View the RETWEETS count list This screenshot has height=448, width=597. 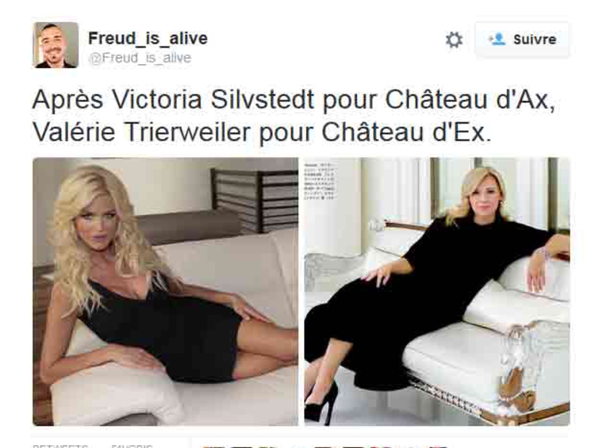[x=60, y=446]
